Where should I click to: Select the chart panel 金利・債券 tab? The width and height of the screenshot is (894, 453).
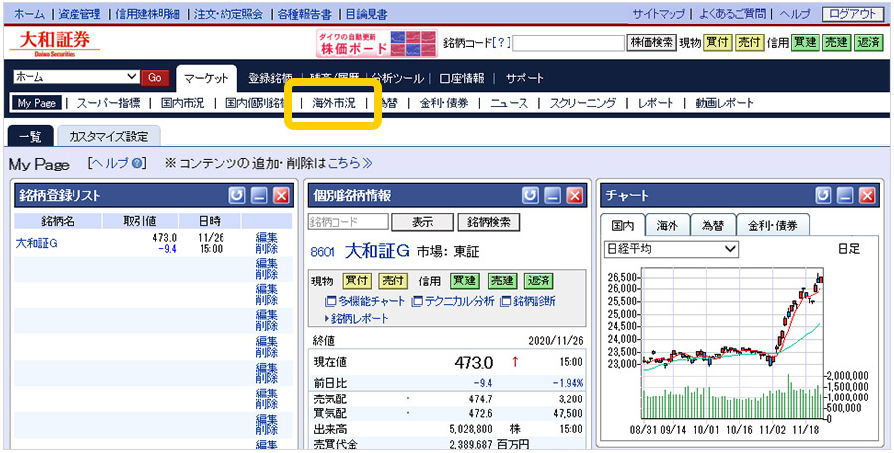[772, 225]
